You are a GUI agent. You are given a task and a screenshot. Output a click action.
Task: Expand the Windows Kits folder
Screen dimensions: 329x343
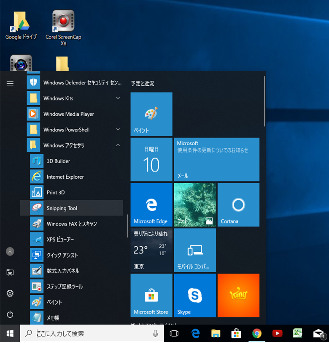pos(72,98)
